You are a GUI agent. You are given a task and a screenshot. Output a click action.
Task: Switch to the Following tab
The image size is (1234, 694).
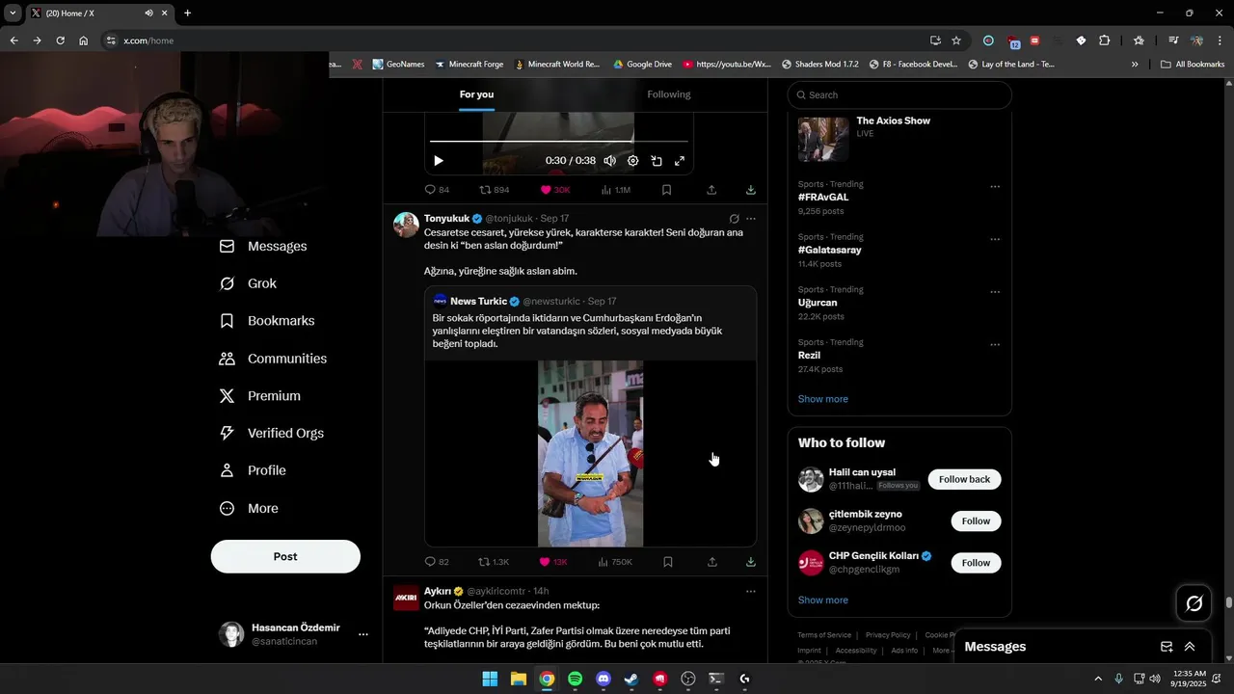[669, 94]
